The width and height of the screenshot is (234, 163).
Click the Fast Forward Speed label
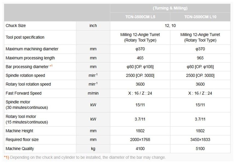[24, 93]
